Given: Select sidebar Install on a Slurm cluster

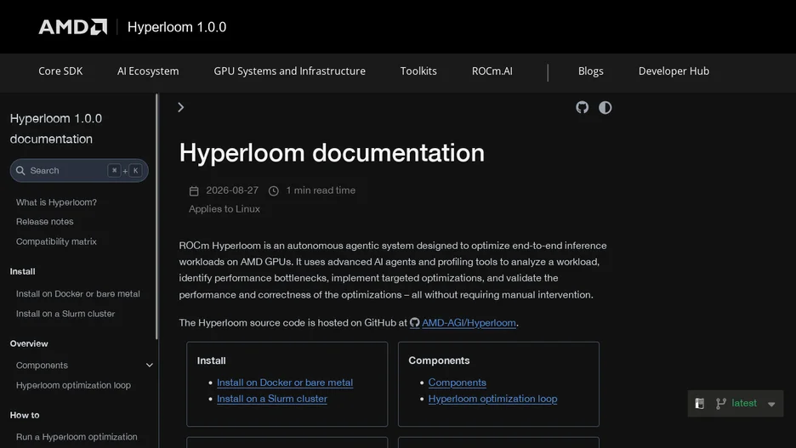Looking at the screenshot, I should [65, 314].
